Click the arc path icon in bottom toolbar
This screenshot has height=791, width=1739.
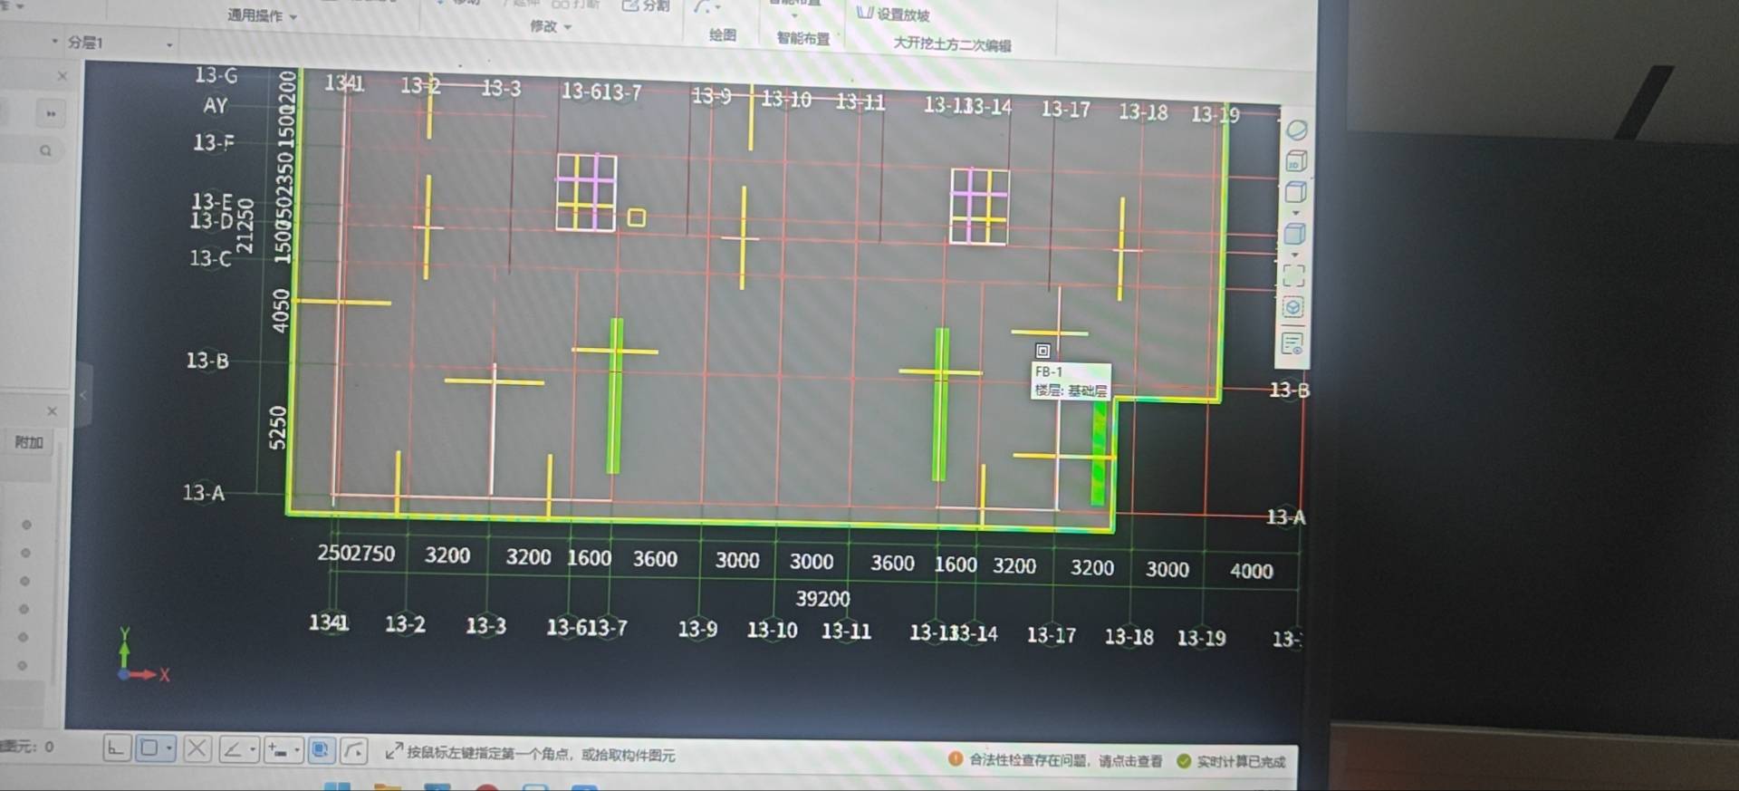tap(354, 751)
